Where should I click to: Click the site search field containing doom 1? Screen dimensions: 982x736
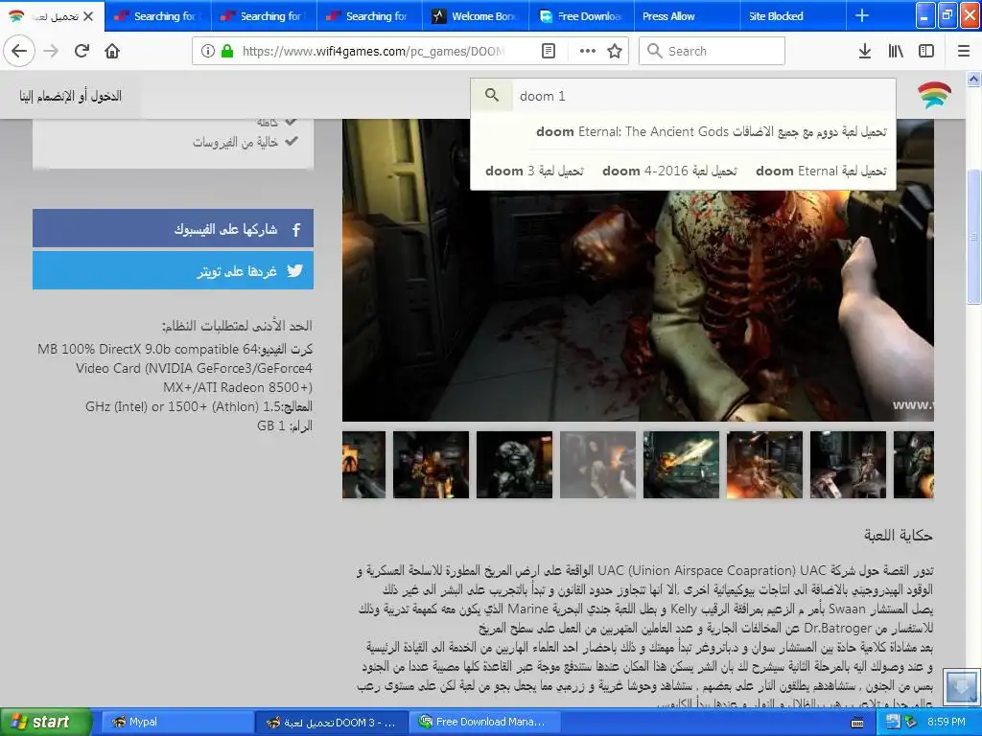[704, 96]
